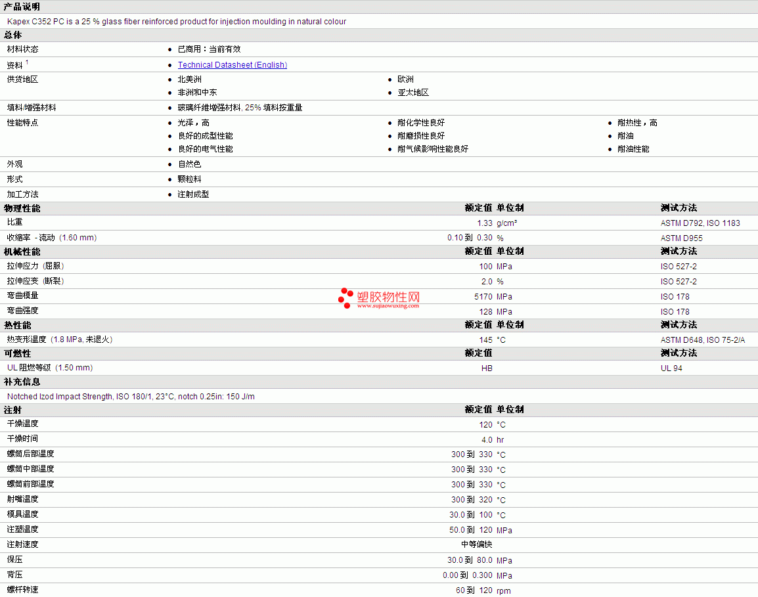758x597 pixels.
Task: Select the form value 颗粒料
Action: pyautogui.click(x=189, y=179)
